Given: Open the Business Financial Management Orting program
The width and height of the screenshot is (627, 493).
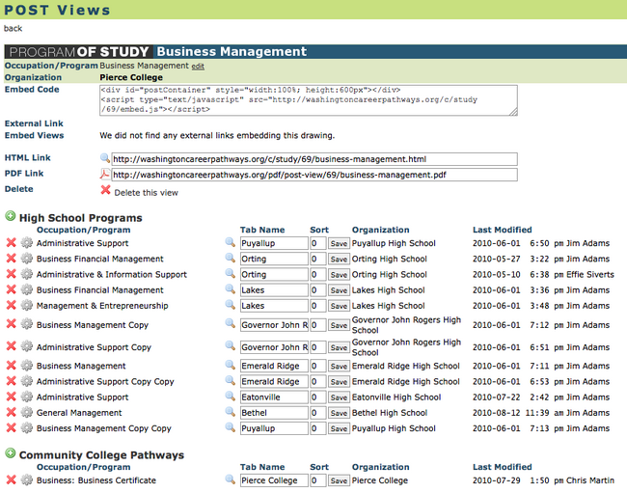Looking at the screenshot, I should point(100,259).
